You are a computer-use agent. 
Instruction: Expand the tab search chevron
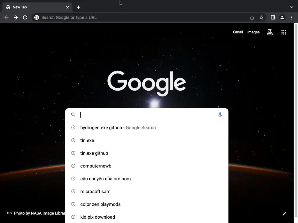click(x=292, y=7)
